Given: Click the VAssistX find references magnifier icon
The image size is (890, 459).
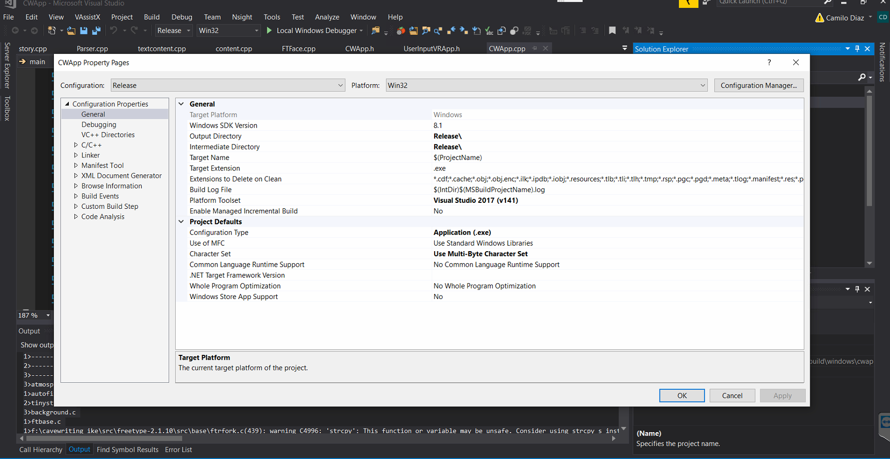Looking at the screenshot, I should 438,30.
